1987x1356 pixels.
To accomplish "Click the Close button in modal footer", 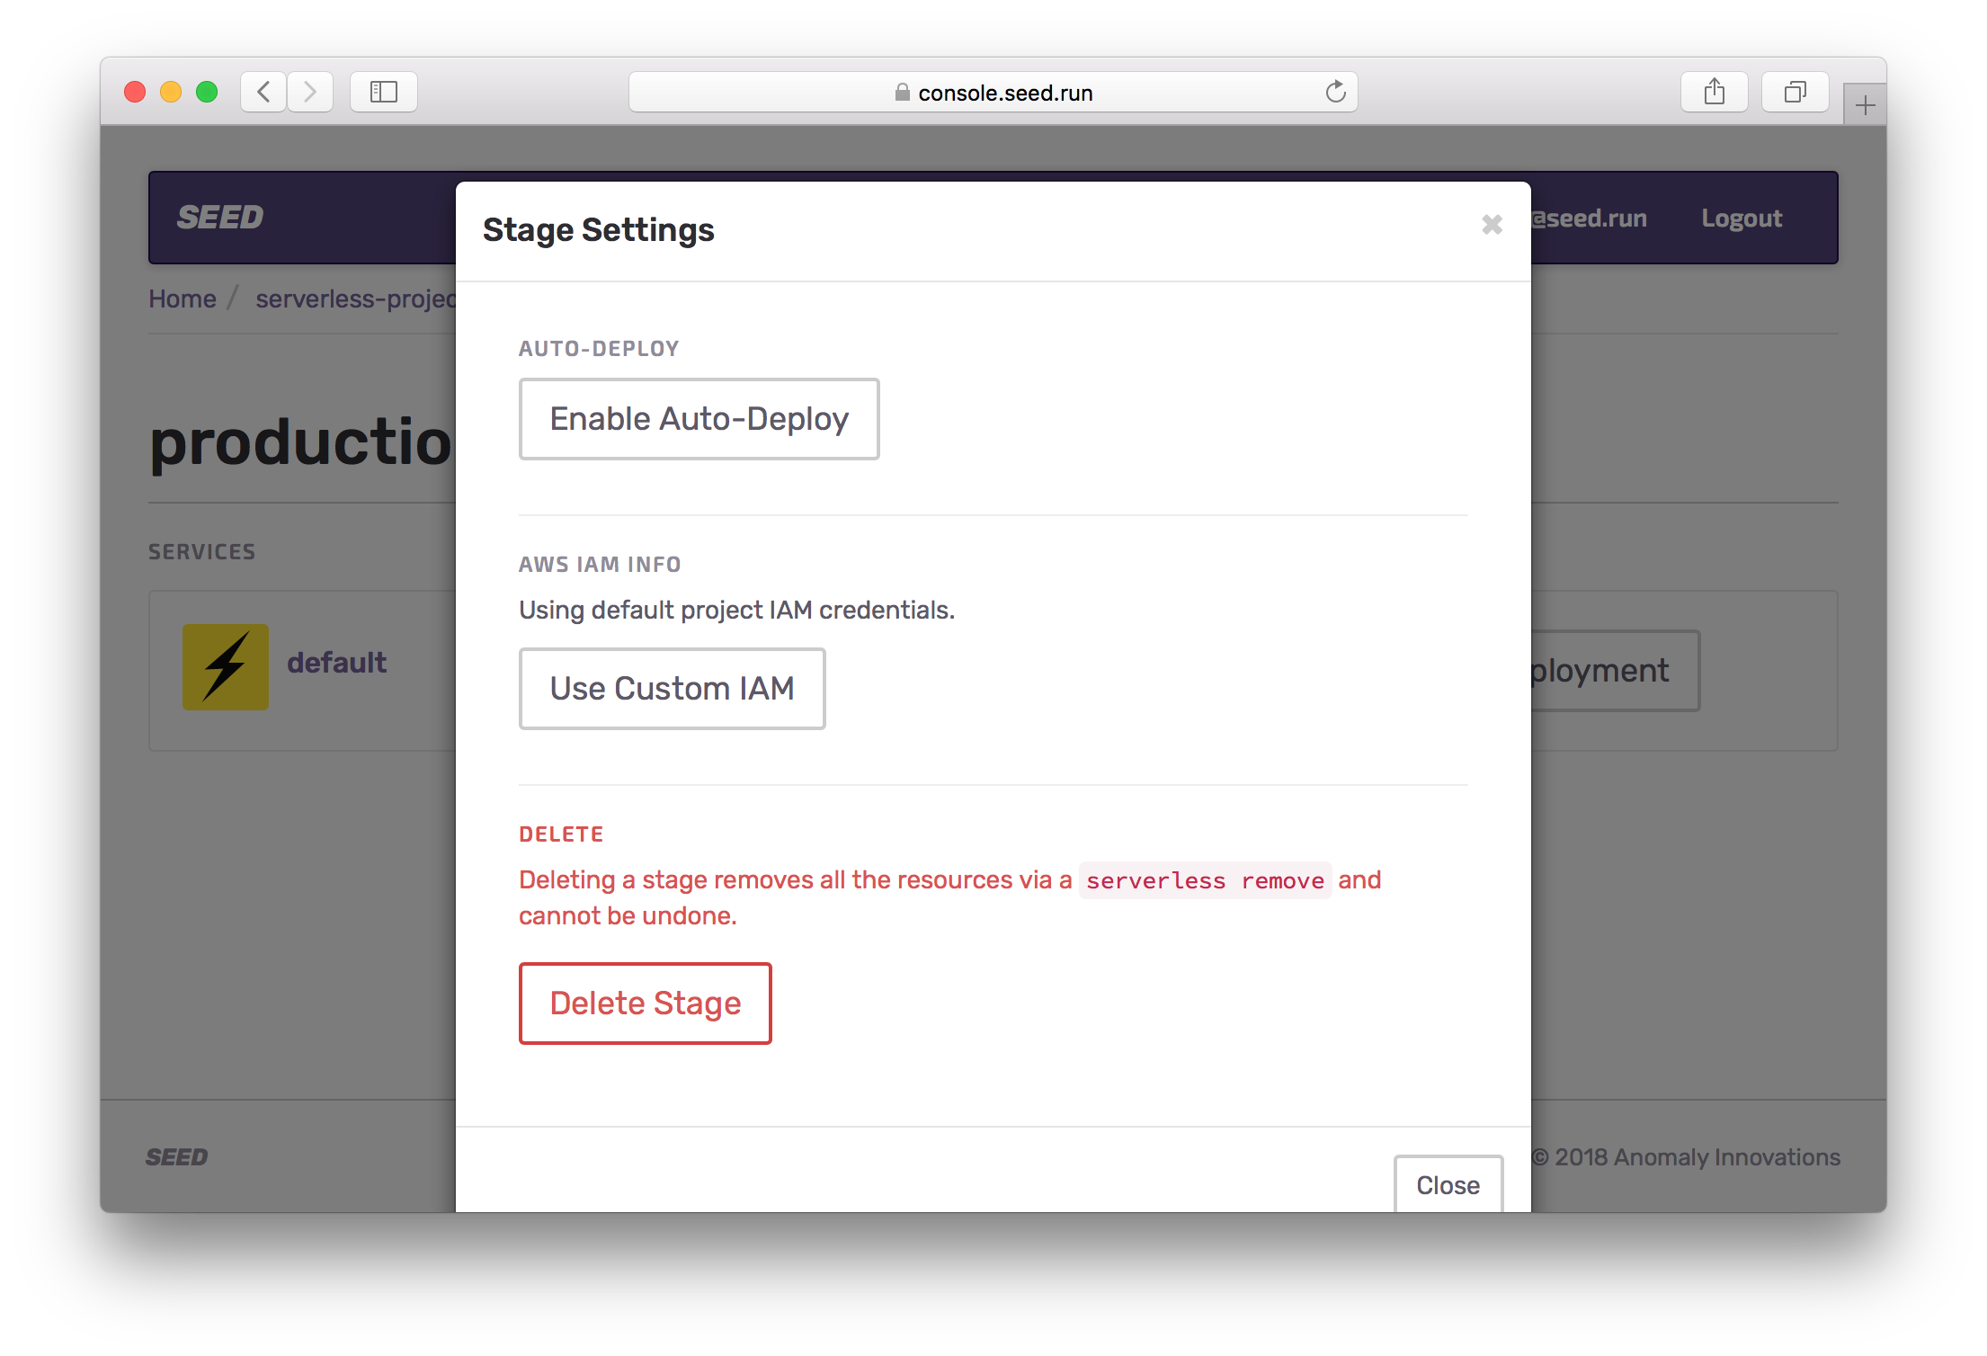I will tap(1448, 1184).
